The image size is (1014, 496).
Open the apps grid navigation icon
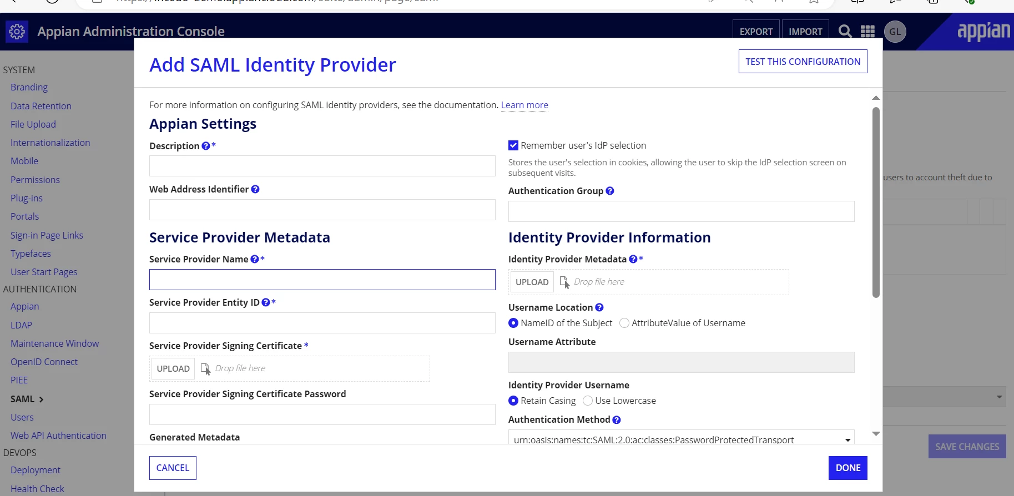[x=867, y=32]
